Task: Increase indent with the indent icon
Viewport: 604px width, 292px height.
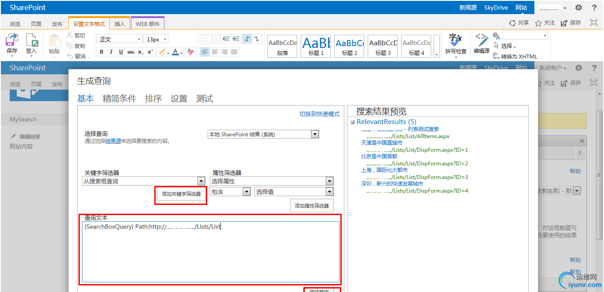Action: tap(236, 39)
